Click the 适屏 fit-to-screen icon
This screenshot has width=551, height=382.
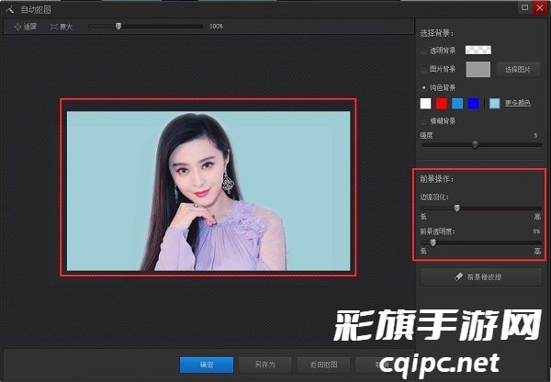tap(17, 27)
